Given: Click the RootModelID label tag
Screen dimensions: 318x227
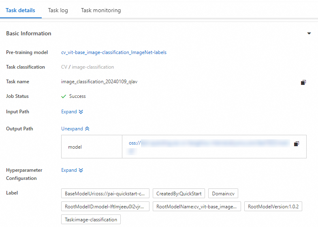Looking at the screenshot, I should 107,206.
